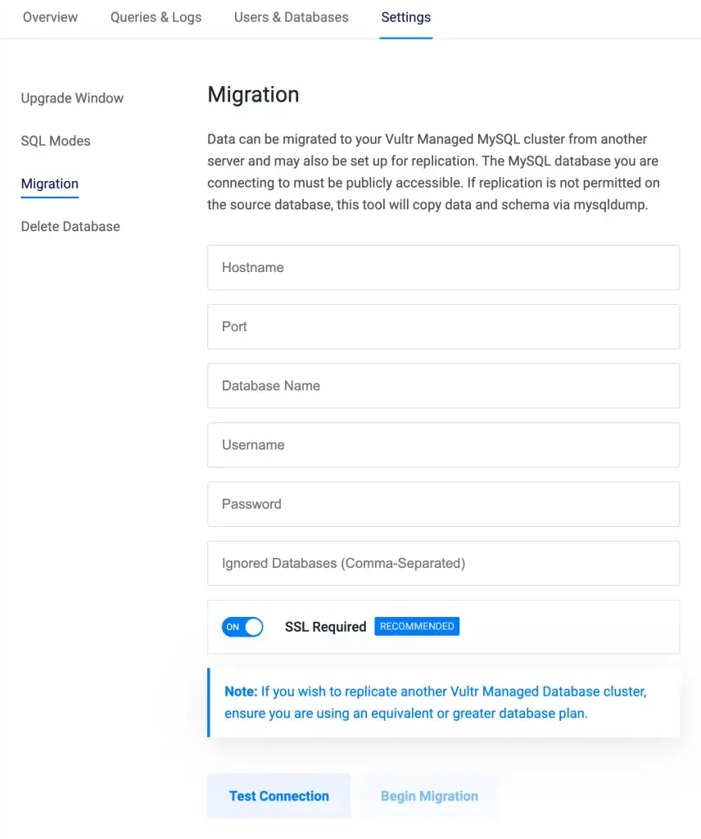Open the Upgrade Window settings section

(72, 98)
